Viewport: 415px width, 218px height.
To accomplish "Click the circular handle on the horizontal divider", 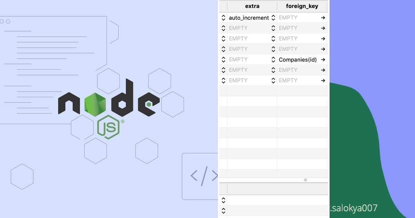I will pyautogui.click(x=305, y=180).
